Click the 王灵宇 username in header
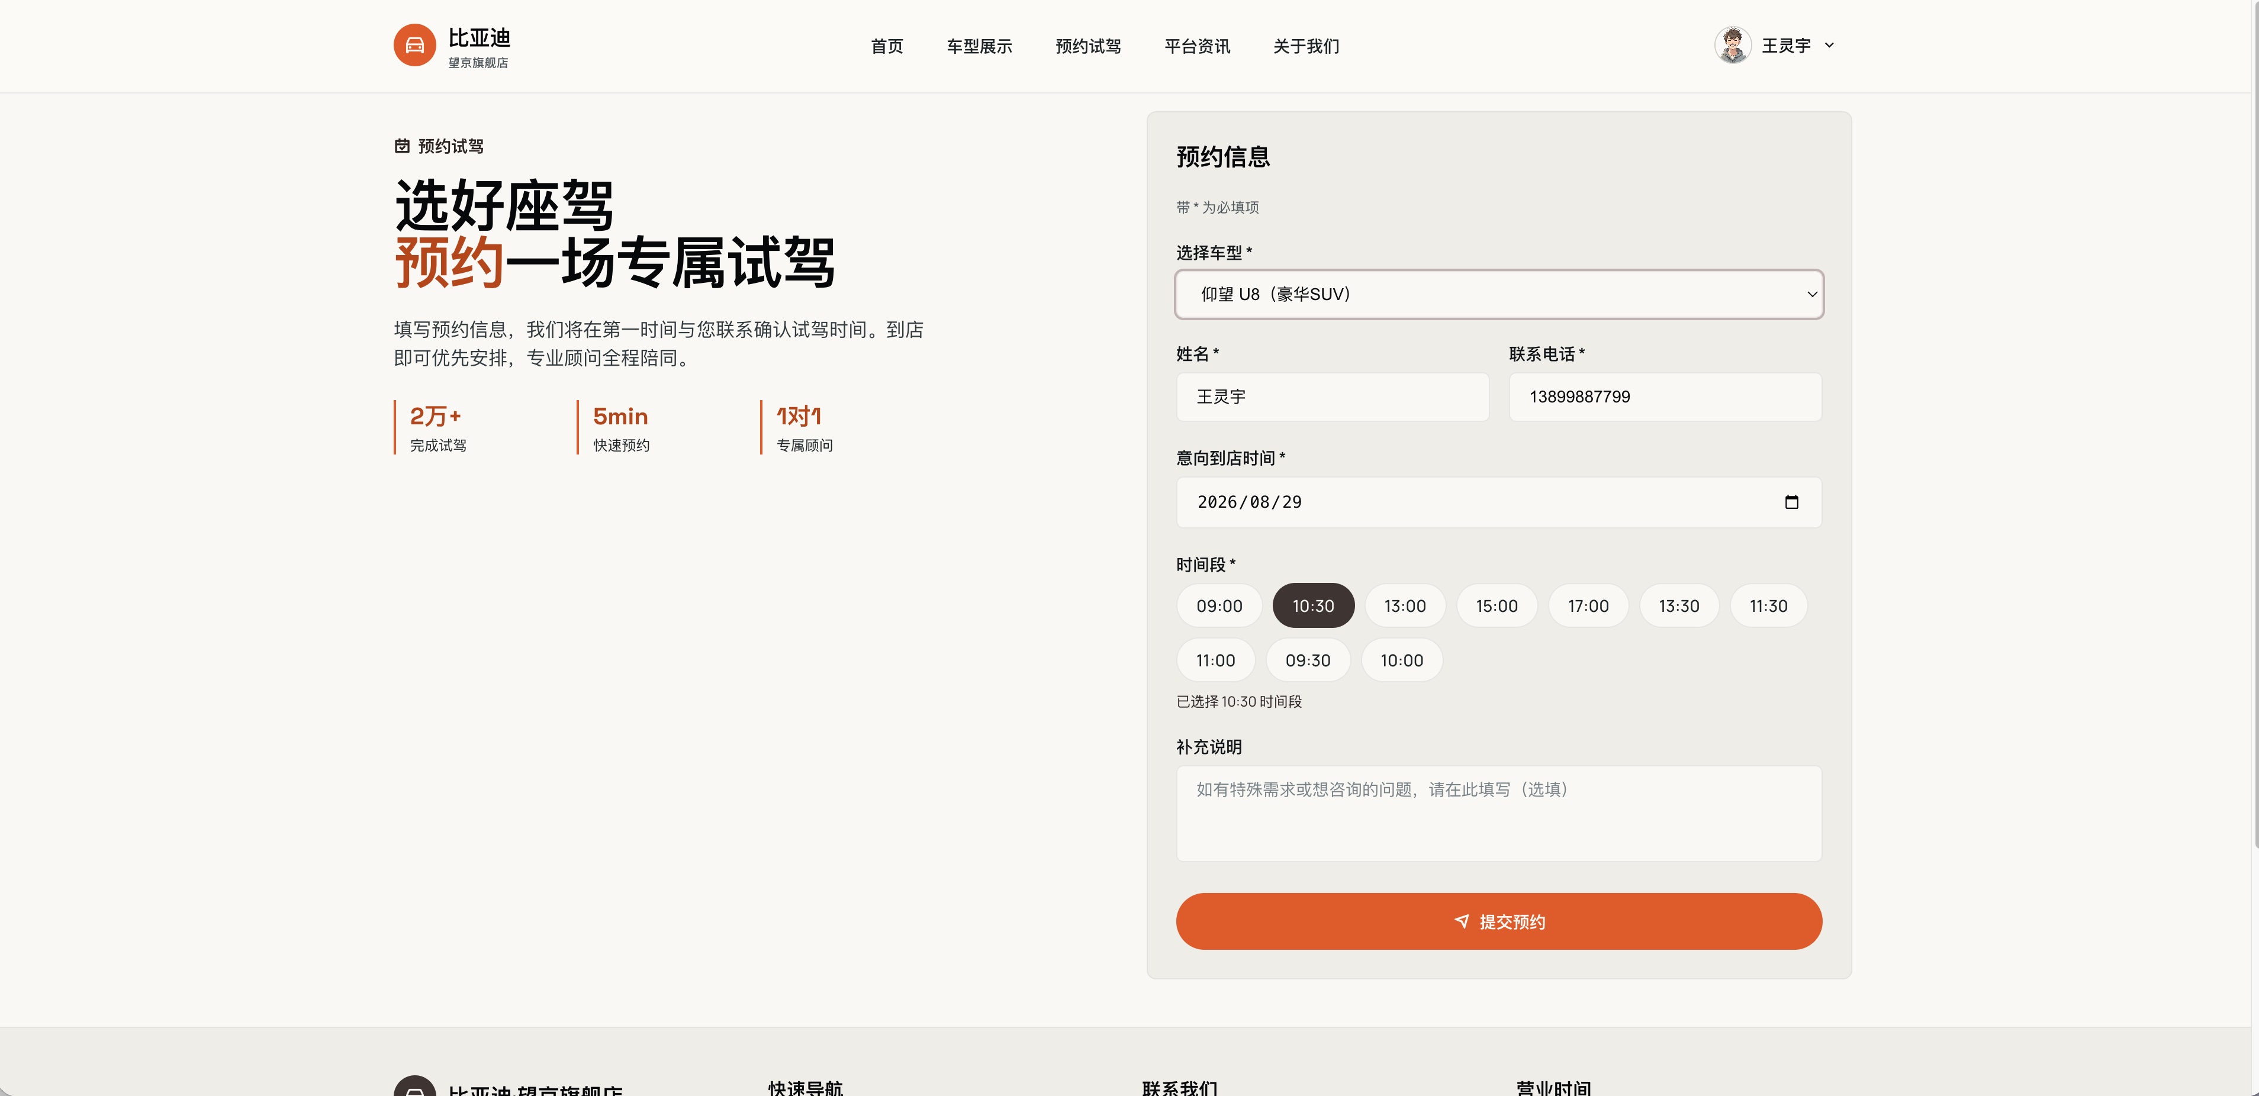The height and width of the screenshot is (1096, 2259). click(x=1787, y=46)
